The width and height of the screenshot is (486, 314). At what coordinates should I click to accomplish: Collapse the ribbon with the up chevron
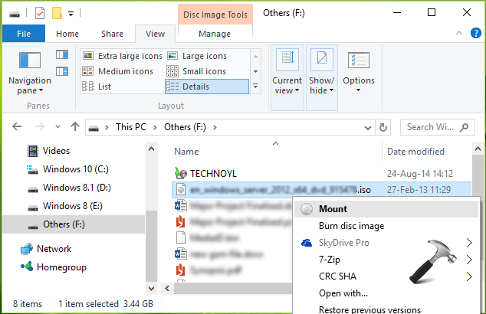click(x=459, y=33)
